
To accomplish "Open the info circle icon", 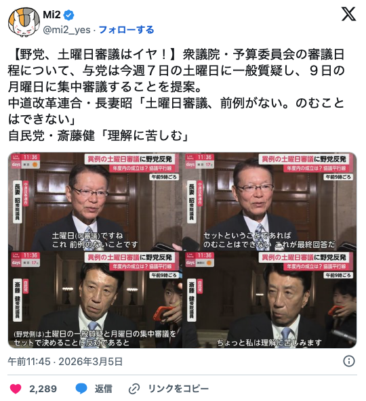I will point(349,361).
